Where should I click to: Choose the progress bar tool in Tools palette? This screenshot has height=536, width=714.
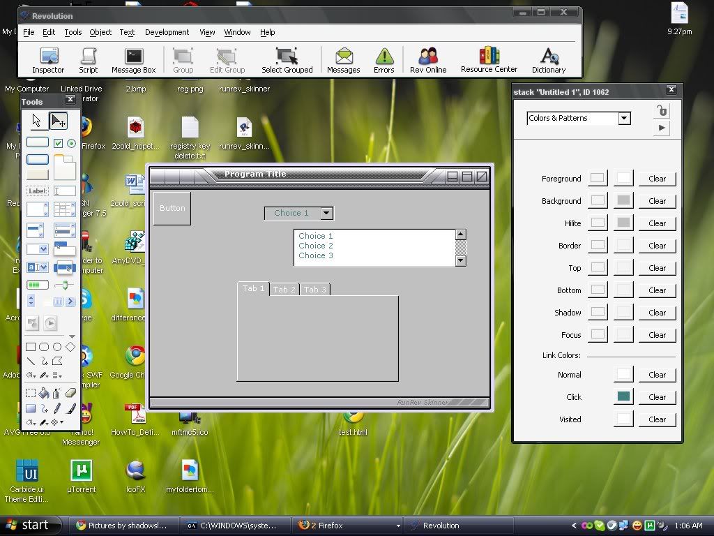38,285
